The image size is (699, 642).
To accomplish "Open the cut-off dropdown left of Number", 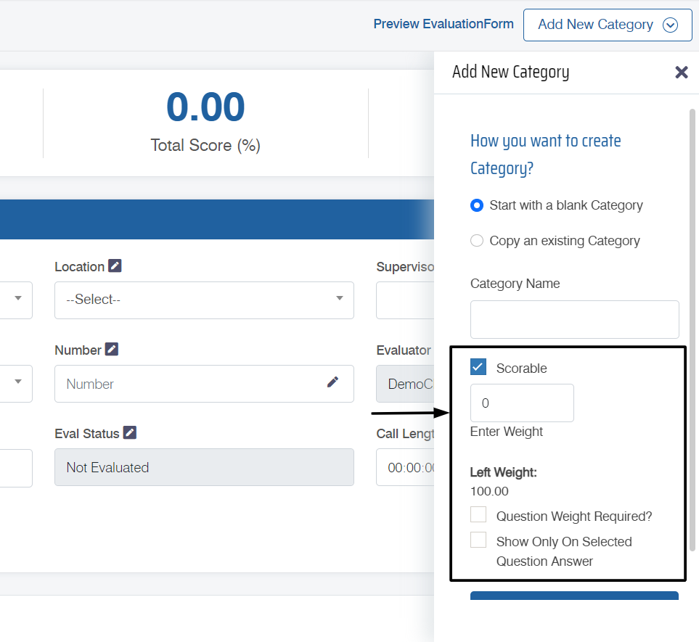I will [16, 383].
